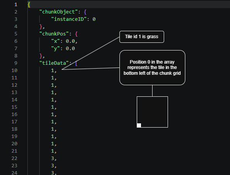Click gutter line number 3
Viewport: 230px width, 175px height.
(x=16, y=19)
